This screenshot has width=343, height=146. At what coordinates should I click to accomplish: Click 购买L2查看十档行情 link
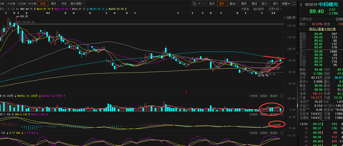tap(322, 29)
